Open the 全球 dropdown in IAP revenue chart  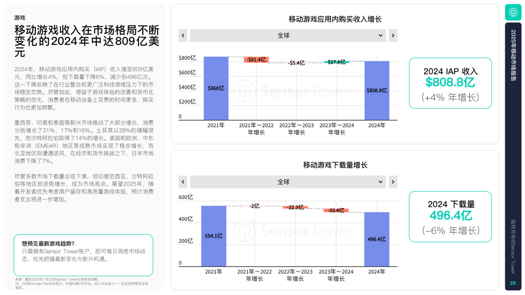[x=288, y=36]
